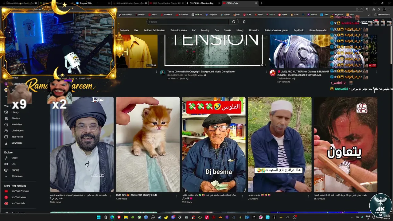The image size is (393, 221).
Task: Open the LIVE Center bookmark
Action: tap(125, 14)
